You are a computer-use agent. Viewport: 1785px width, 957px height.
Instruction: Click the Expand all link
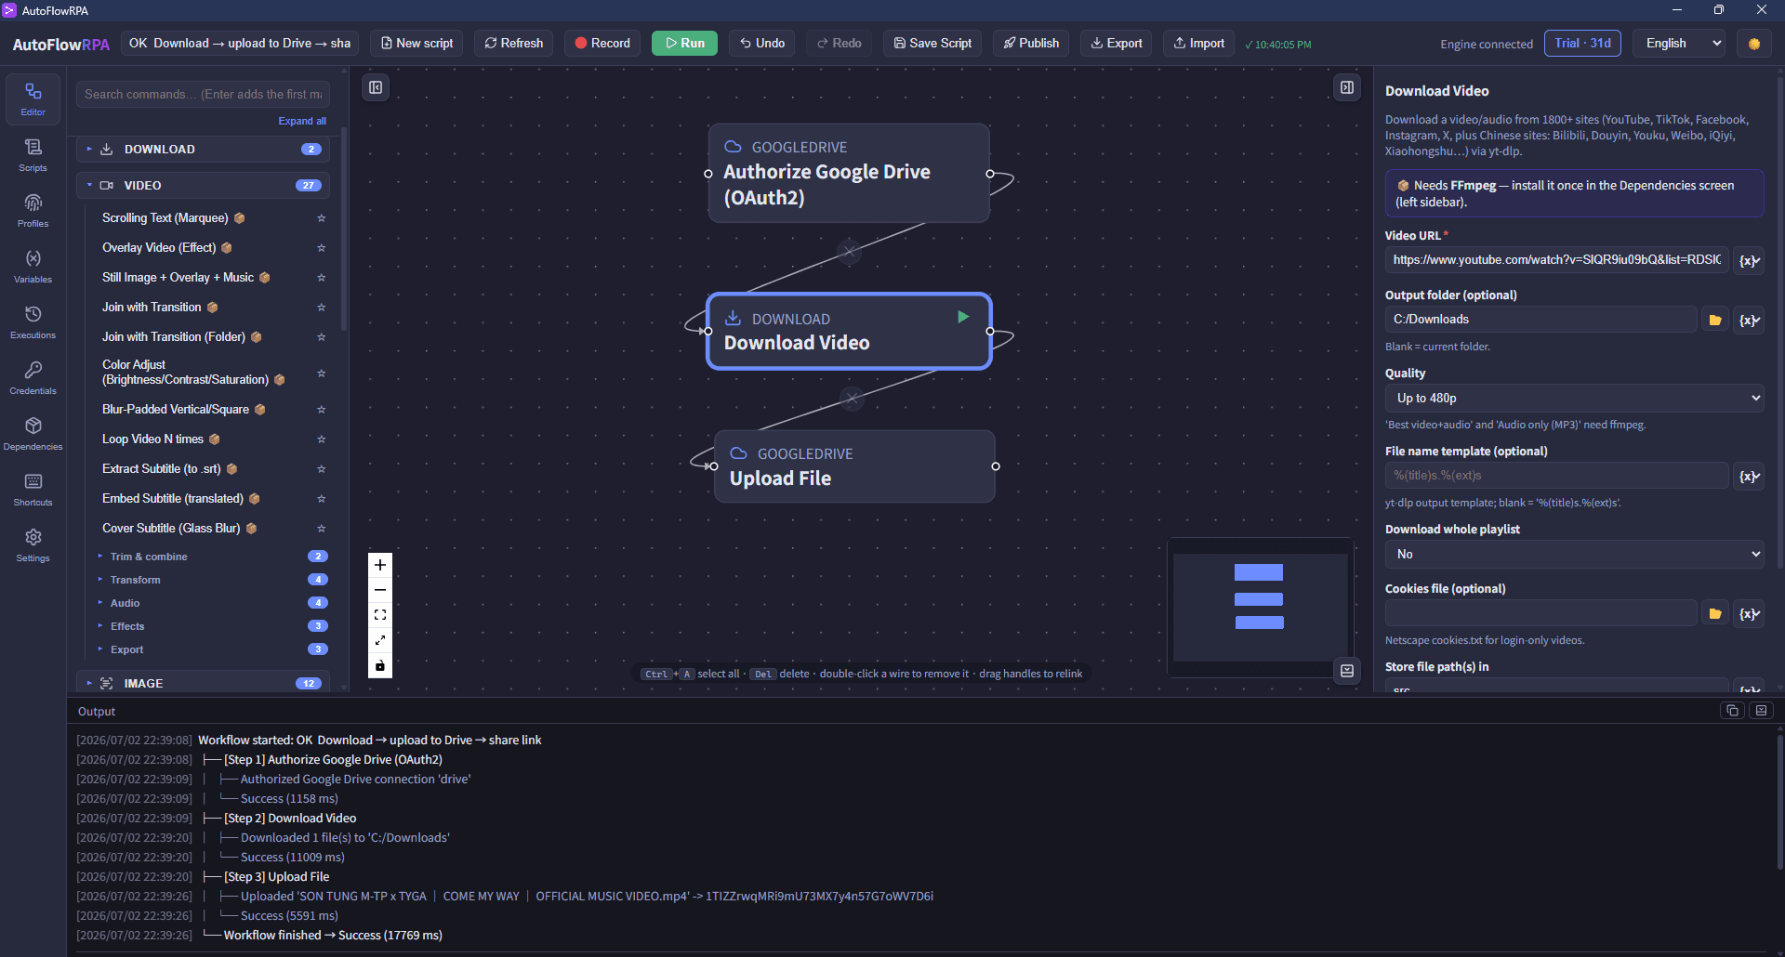coord(302,121)
